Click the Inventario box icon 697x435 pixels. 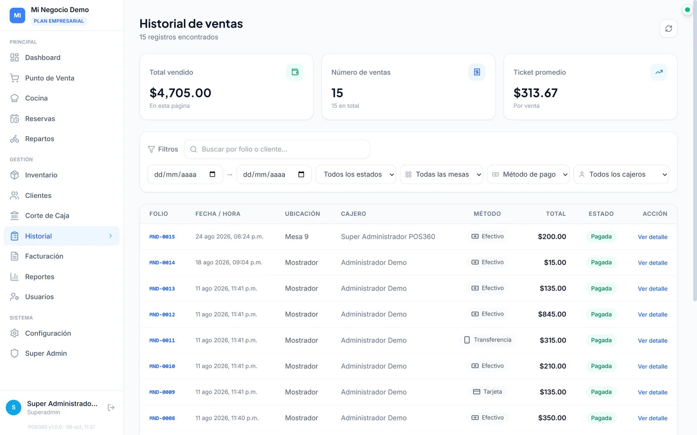[x=14, y=175]
